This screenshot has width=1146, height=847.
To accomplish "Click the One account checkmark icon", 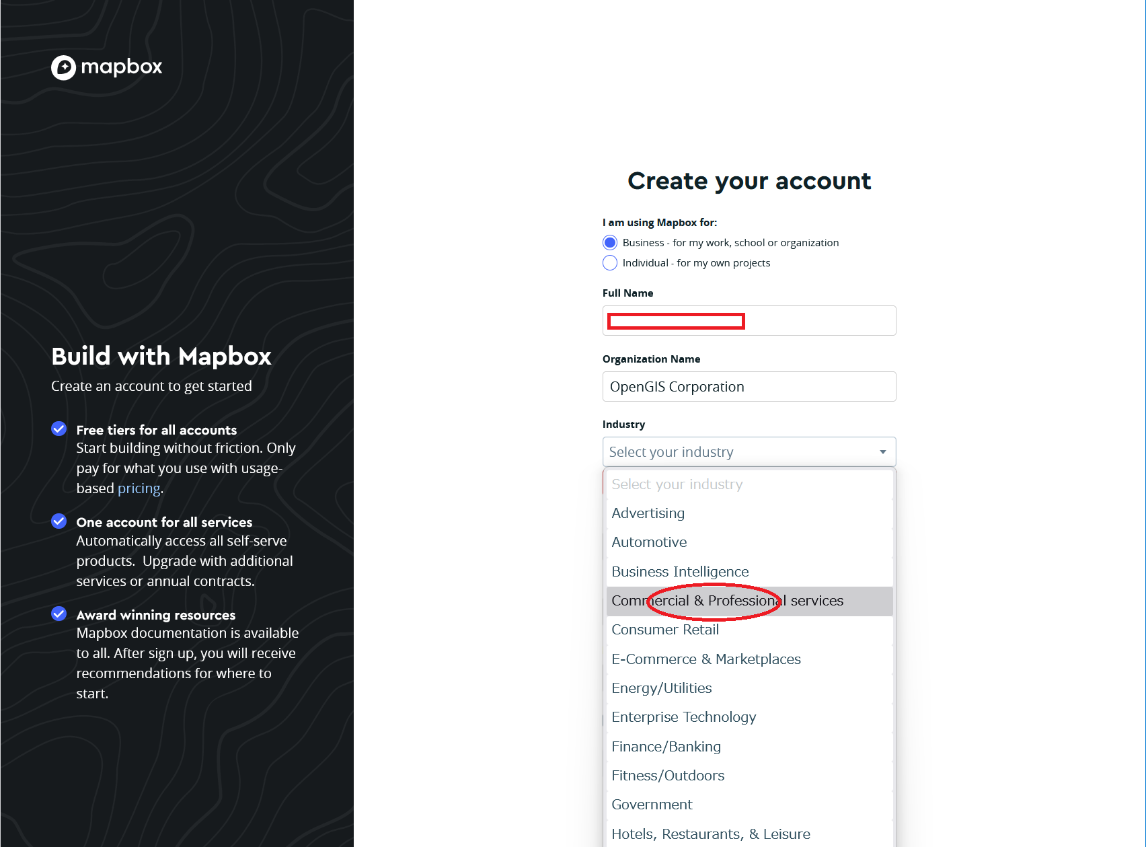I will click(59, 521).
